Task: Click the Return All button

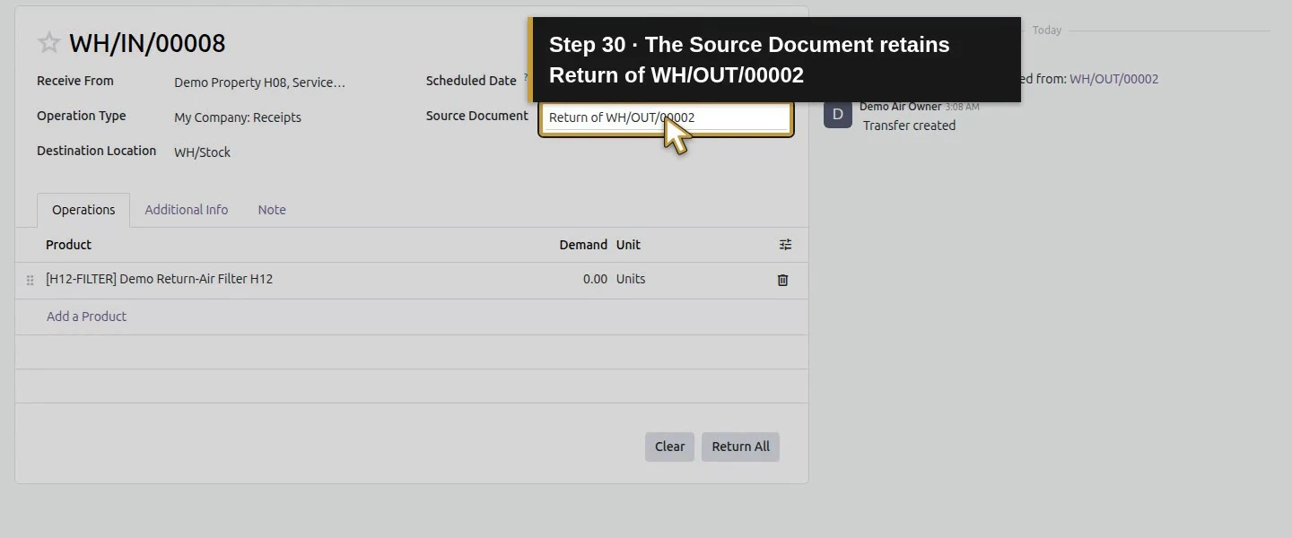Action: pyautogui.click(x=740, y=447)
